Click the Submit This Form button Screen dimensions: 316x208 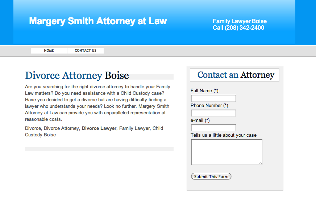coord(211,177)
